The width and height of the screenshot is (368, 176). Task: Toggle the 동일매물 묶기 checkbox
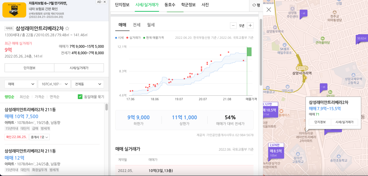80,97
